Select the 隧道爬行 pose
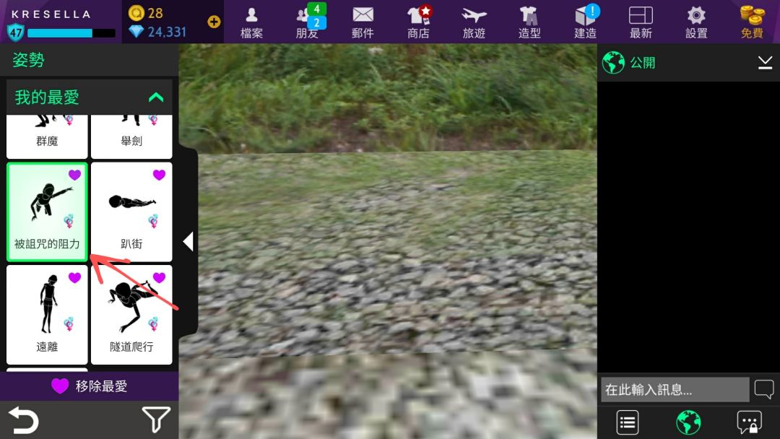Image resolution: width=780 pixels, height=439 pixels. click(x=131, y=315)
